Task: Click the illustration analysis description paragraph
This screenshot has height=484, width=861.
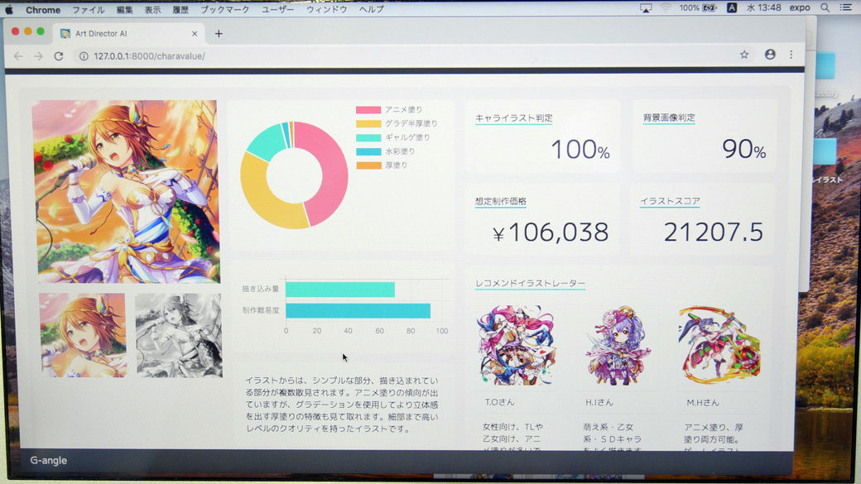Action: [342, 405]
